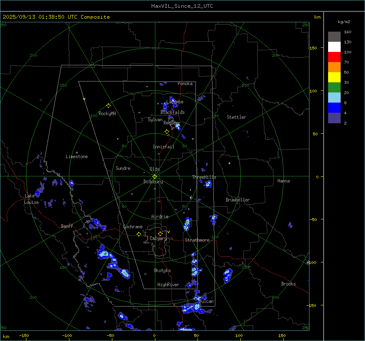The image size is (365, 341).
Task: Click the Cochrane town label
Action: pos(133,227)
